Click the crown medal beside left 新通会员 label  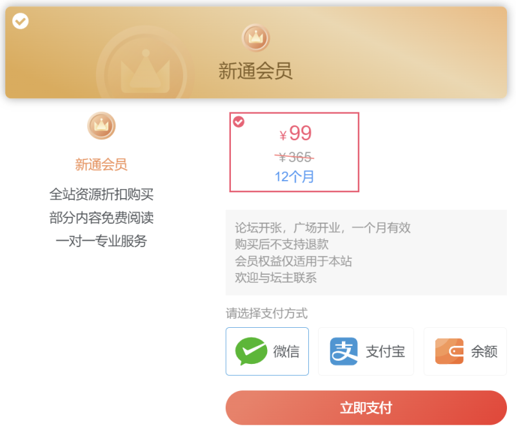pyautogui.click(x=100, y=126)
